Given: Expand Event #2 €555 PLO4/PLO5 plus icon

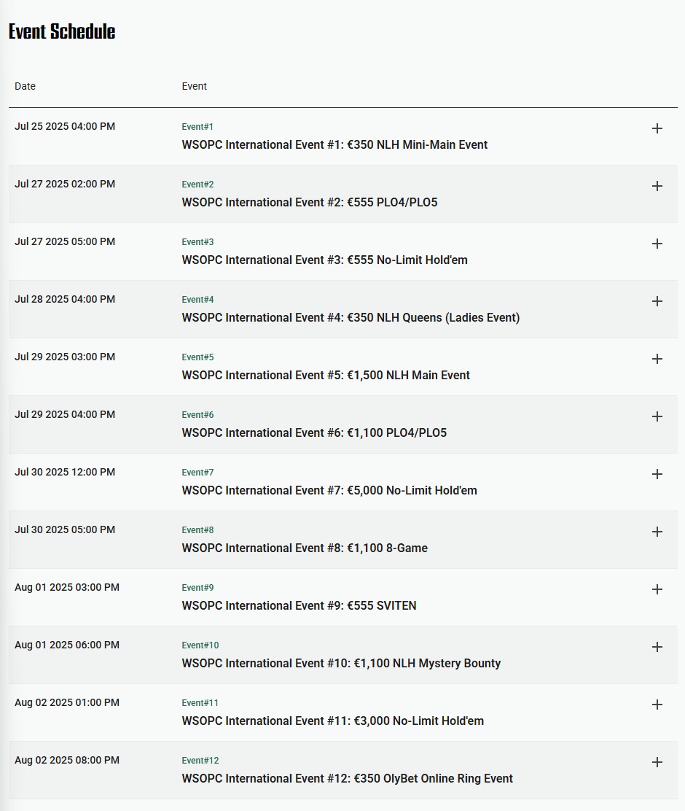Looking at the screenshot, I should pyautogui.click(x=657, y=186).
